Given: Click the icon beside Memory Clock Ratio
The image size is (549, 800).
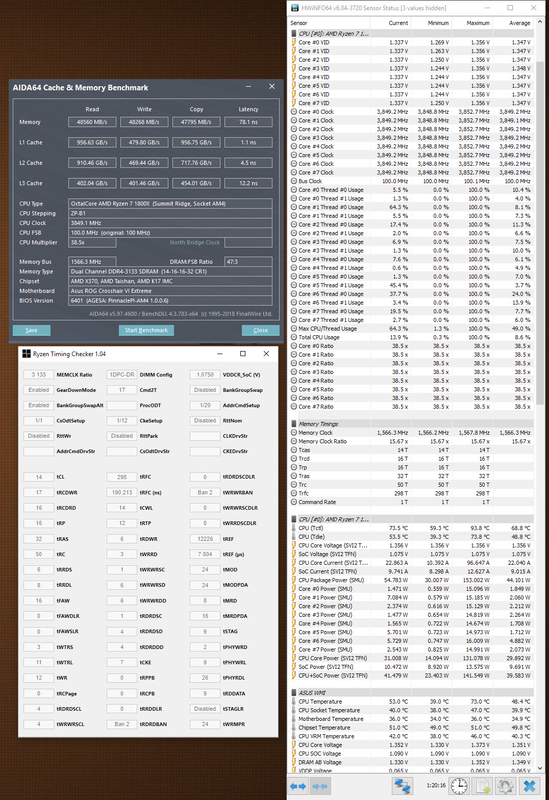Looking at the screenshot, I should pyautogui.click(x=294, y=441).
